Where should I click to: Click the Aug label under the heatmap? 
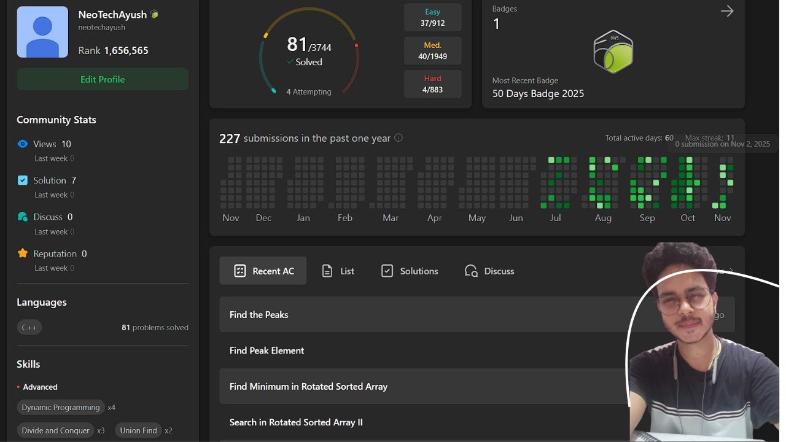tap(603, 218)
